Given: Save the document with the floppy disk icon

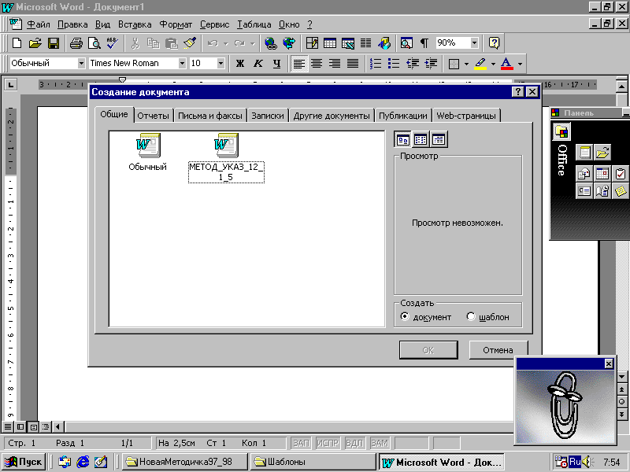Looking at the screenshot, I should tap(54, 43).
